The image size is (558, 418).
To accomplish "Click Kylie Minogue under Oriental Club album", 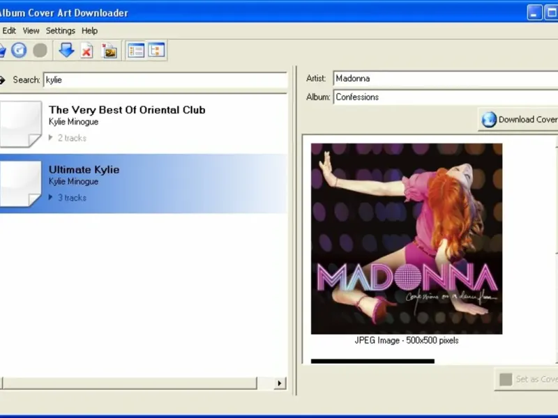I will coord(73,122).
